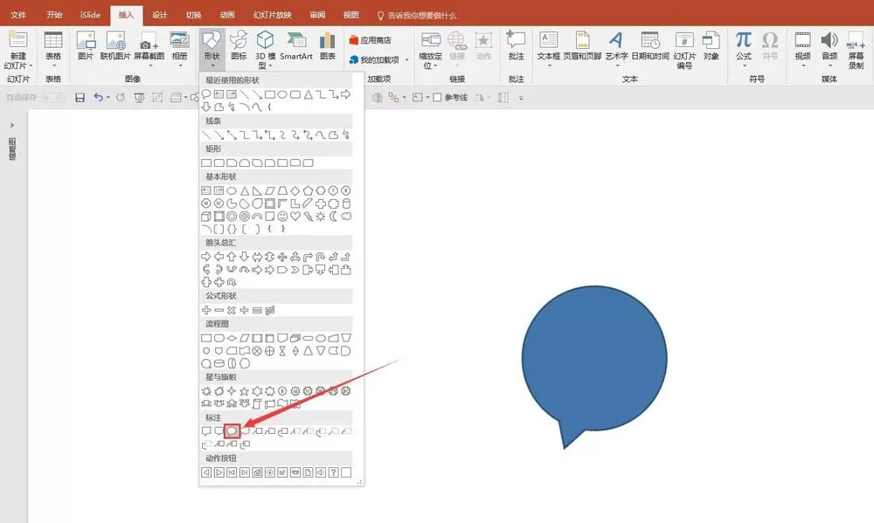Switch to the 设计 ribbon tab
This screenshot has height=523, width=874.
click(x=159, y=15)
